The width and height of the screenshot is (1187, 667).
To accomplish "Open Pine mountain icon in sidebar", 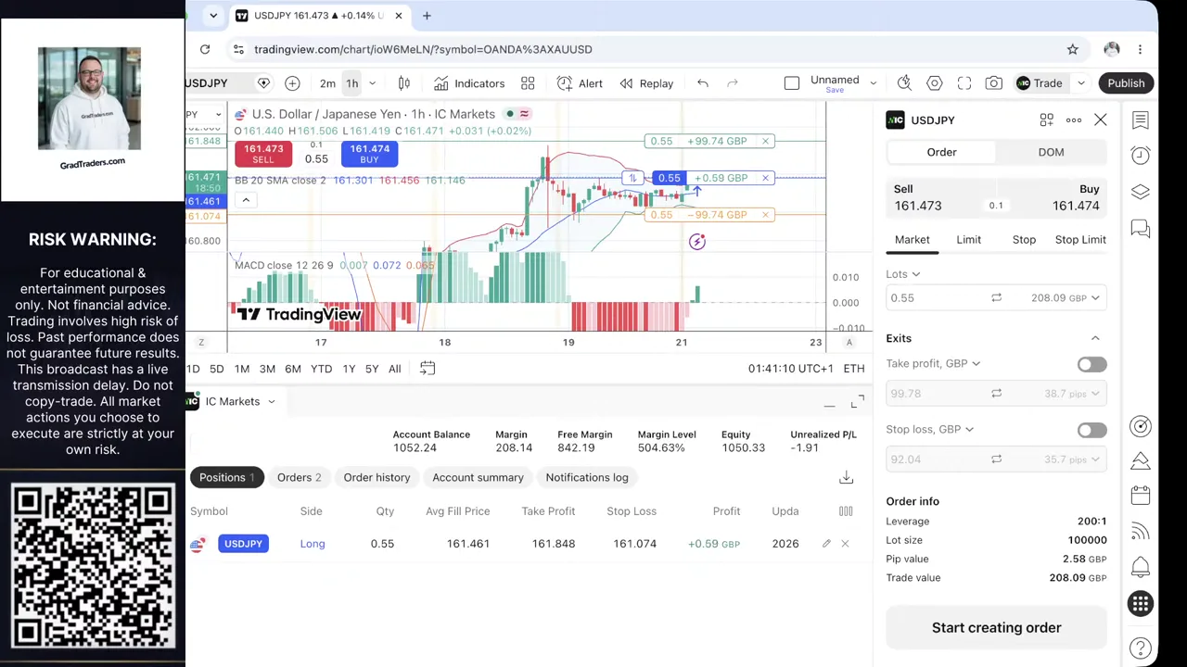I will [1141, 460].
